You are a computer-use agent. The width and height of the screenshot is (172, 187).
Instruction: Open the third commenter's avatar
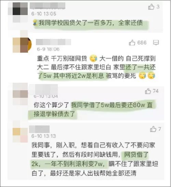[x=20, y=94]
